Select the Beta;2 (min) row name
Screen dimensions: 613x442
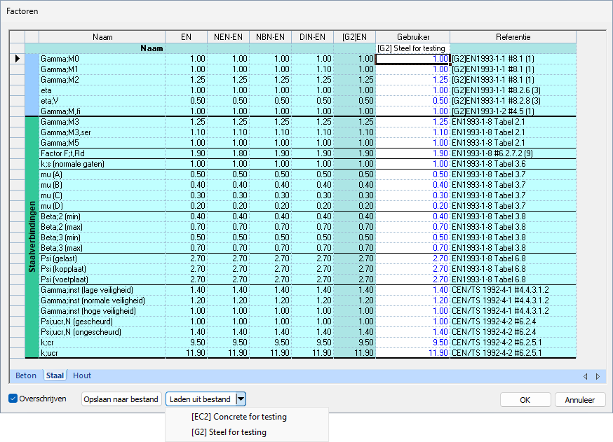[x=60, y=216]
